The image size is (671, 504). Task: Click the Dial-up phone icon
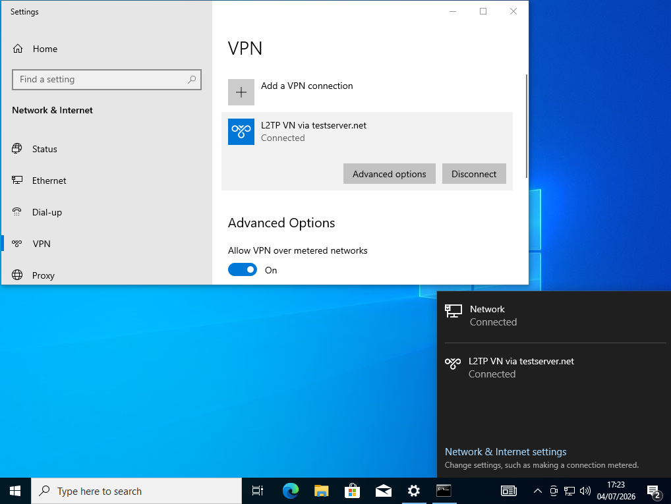(17, 211)
